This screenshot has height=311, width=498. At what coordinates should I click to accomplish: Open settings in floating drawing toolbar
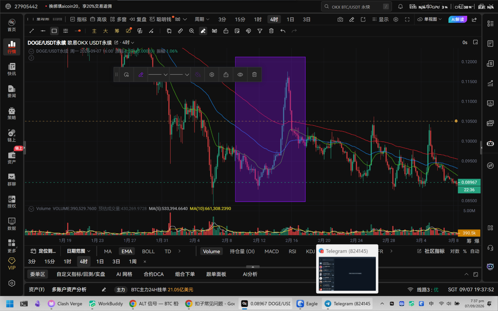point(212,75)
